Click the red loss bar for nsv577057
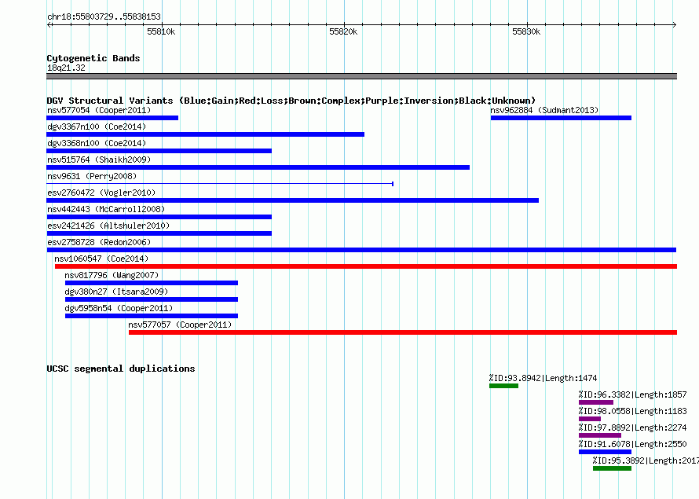 (403, 332)
